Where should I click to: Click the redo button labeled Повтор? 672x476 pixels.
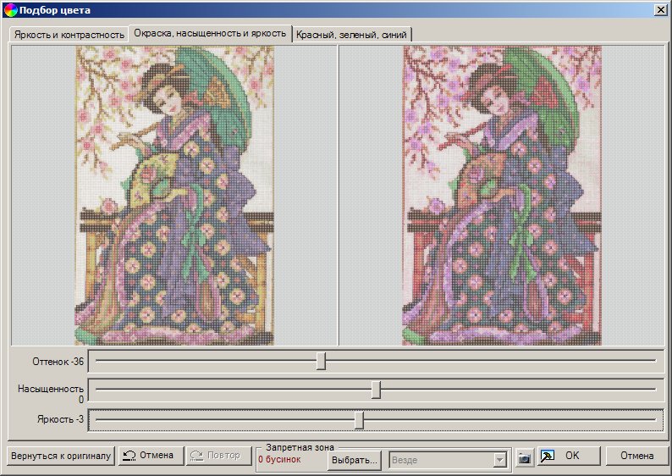pyautogui.click(x=216, y=456)
